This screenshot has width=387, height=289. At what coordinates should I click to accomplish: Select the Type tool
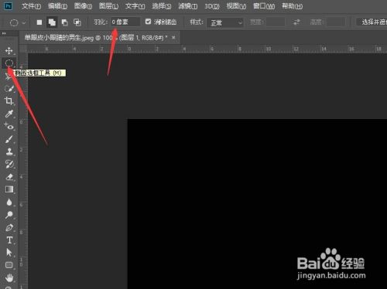pyautogui.click(x=9, y=240)
